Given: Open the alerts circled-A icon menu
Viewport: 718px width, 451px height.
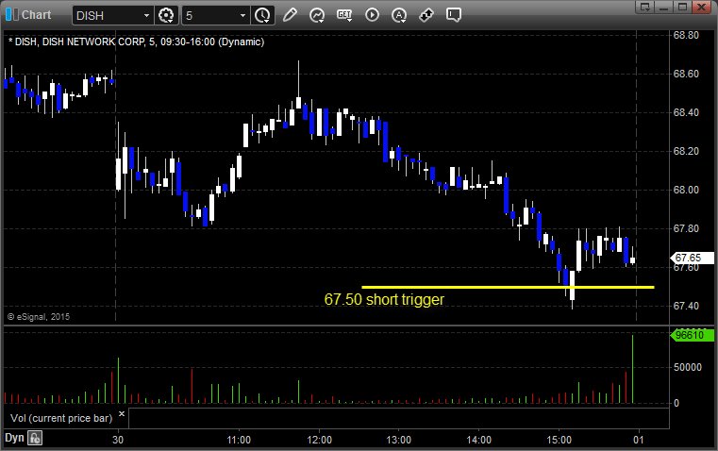Looking at the screenshot, I should [x=399, y=15].
